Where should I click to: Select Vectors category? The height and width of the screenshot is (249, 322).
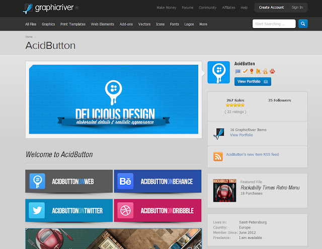pyautogui.click(x=144, y=24)
